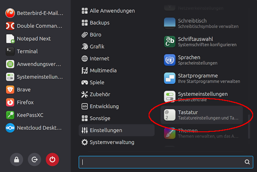Lock the screen with padlock button

(16, 160)
